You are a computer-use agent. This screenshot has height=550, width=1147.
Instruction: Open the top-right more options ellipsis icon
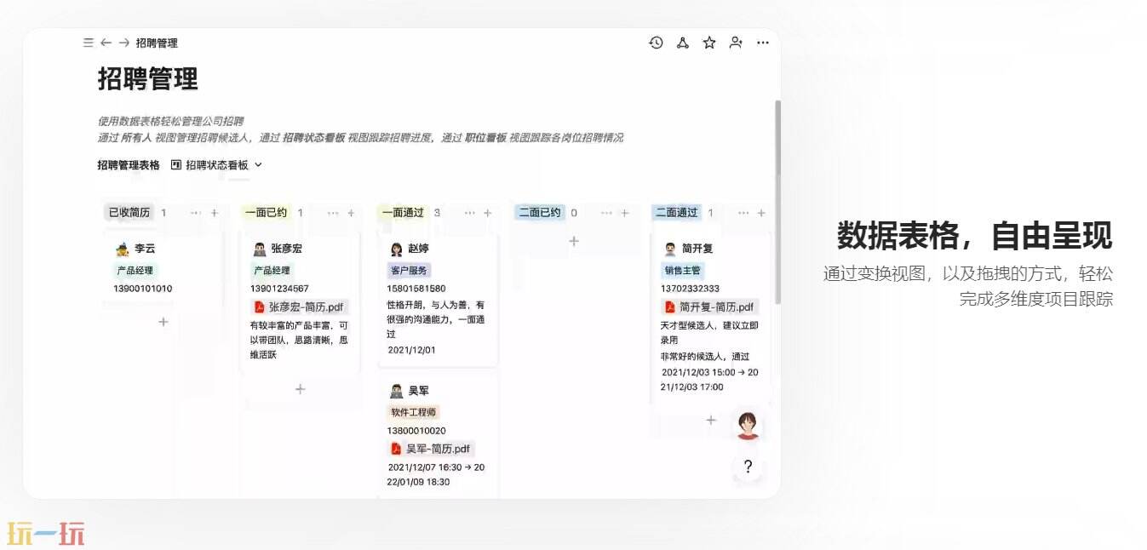click(x=763, y=43)
